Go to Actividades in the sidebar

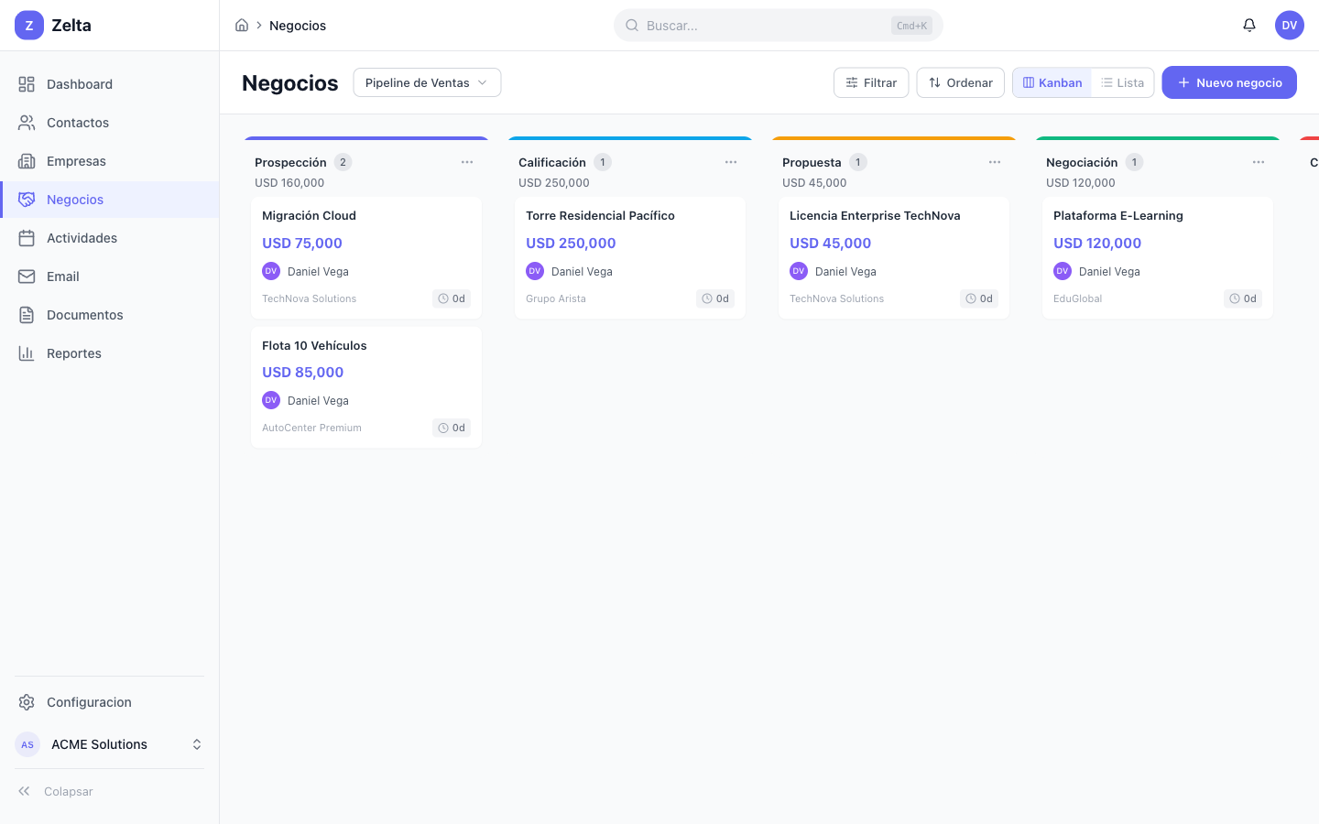[82, 237]
